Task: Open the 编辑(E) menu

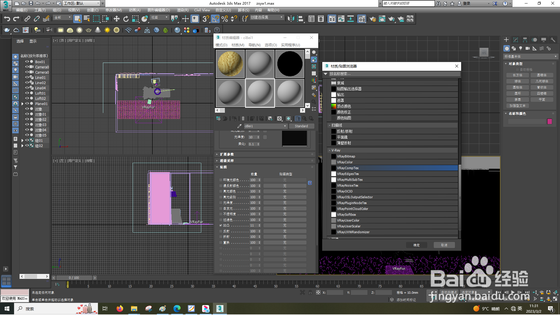Action: [x=22, y=10]
